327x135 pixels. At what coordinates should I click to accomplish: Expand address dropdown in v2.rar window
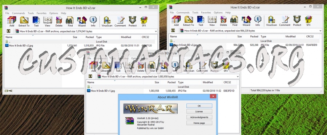pos(156,31)
